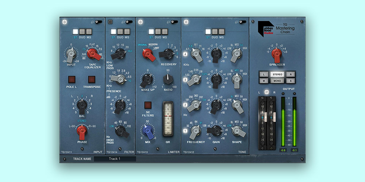Select DUO mode in the Limiter module

click(x=158, y=32)
